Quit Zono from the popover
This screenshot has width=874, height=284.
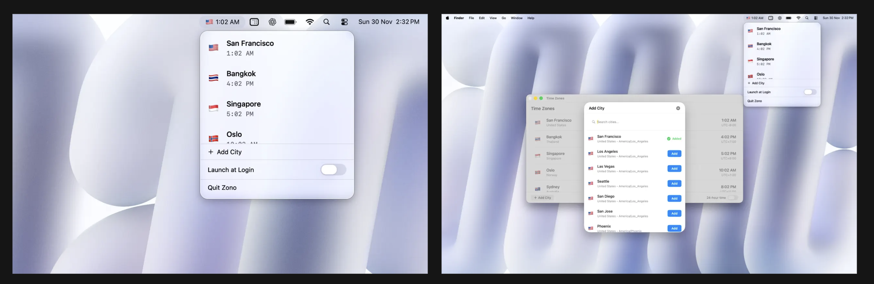pyautogui.click(x=754, y=101)
